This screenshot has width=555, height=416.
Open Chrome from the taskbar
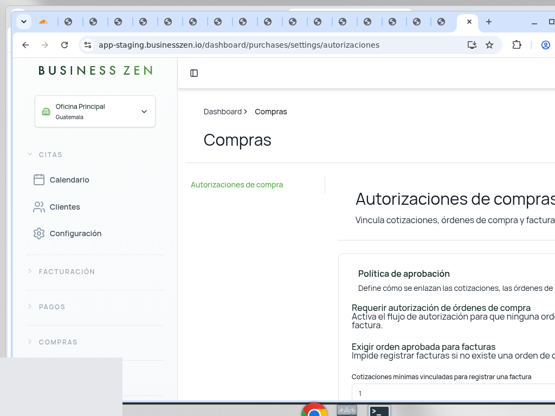(x=314, y=409)
